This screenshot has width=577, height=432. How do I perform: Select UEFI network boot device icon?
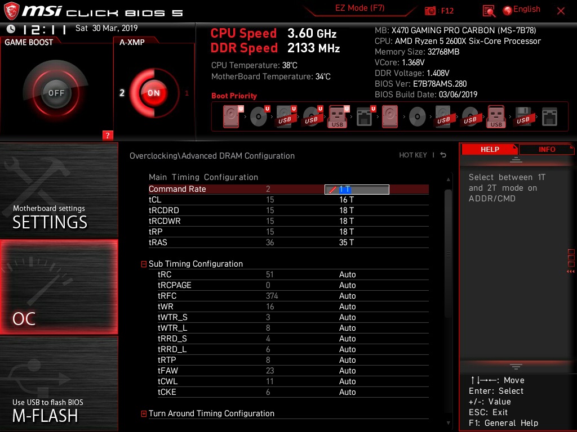365,116
